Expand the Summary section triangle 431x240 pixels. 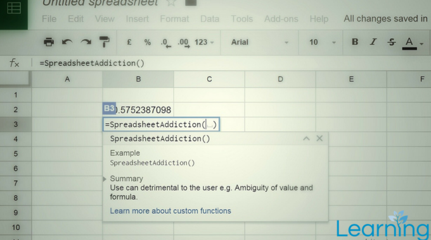point(105,179)
